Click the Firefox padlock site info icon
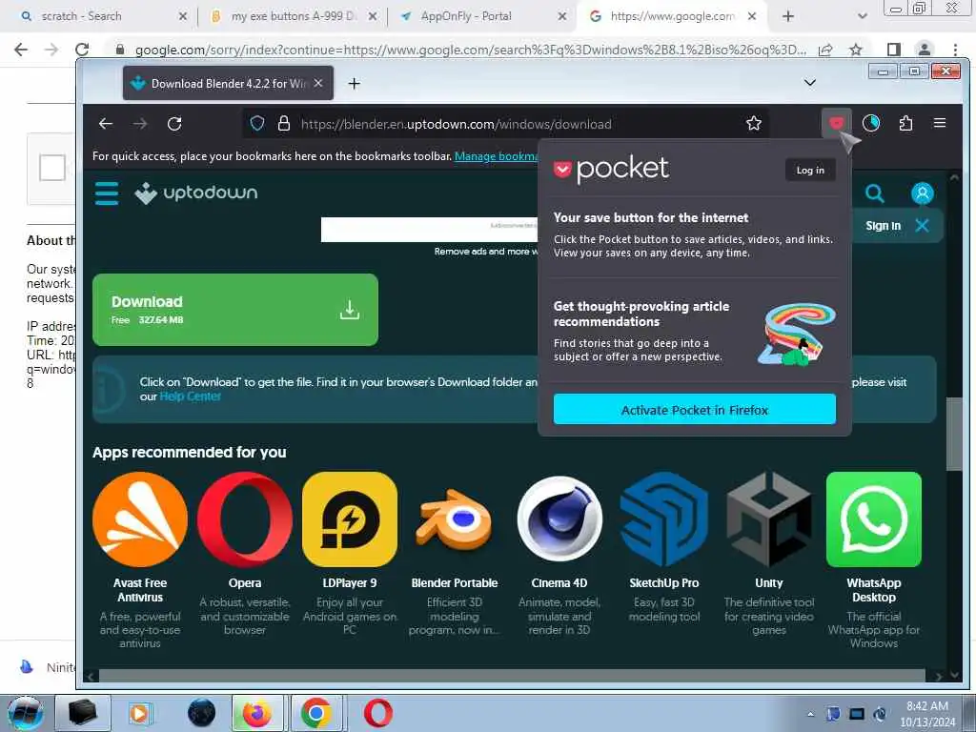 click(x=284, y=123)
